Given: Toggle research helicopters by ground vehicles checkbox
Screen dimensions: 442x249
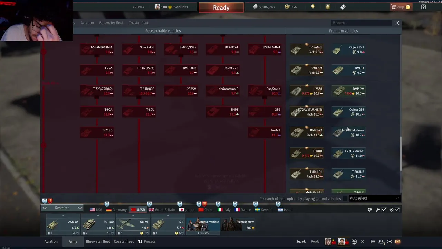Looking at the screenshot, I should point(344,199).
